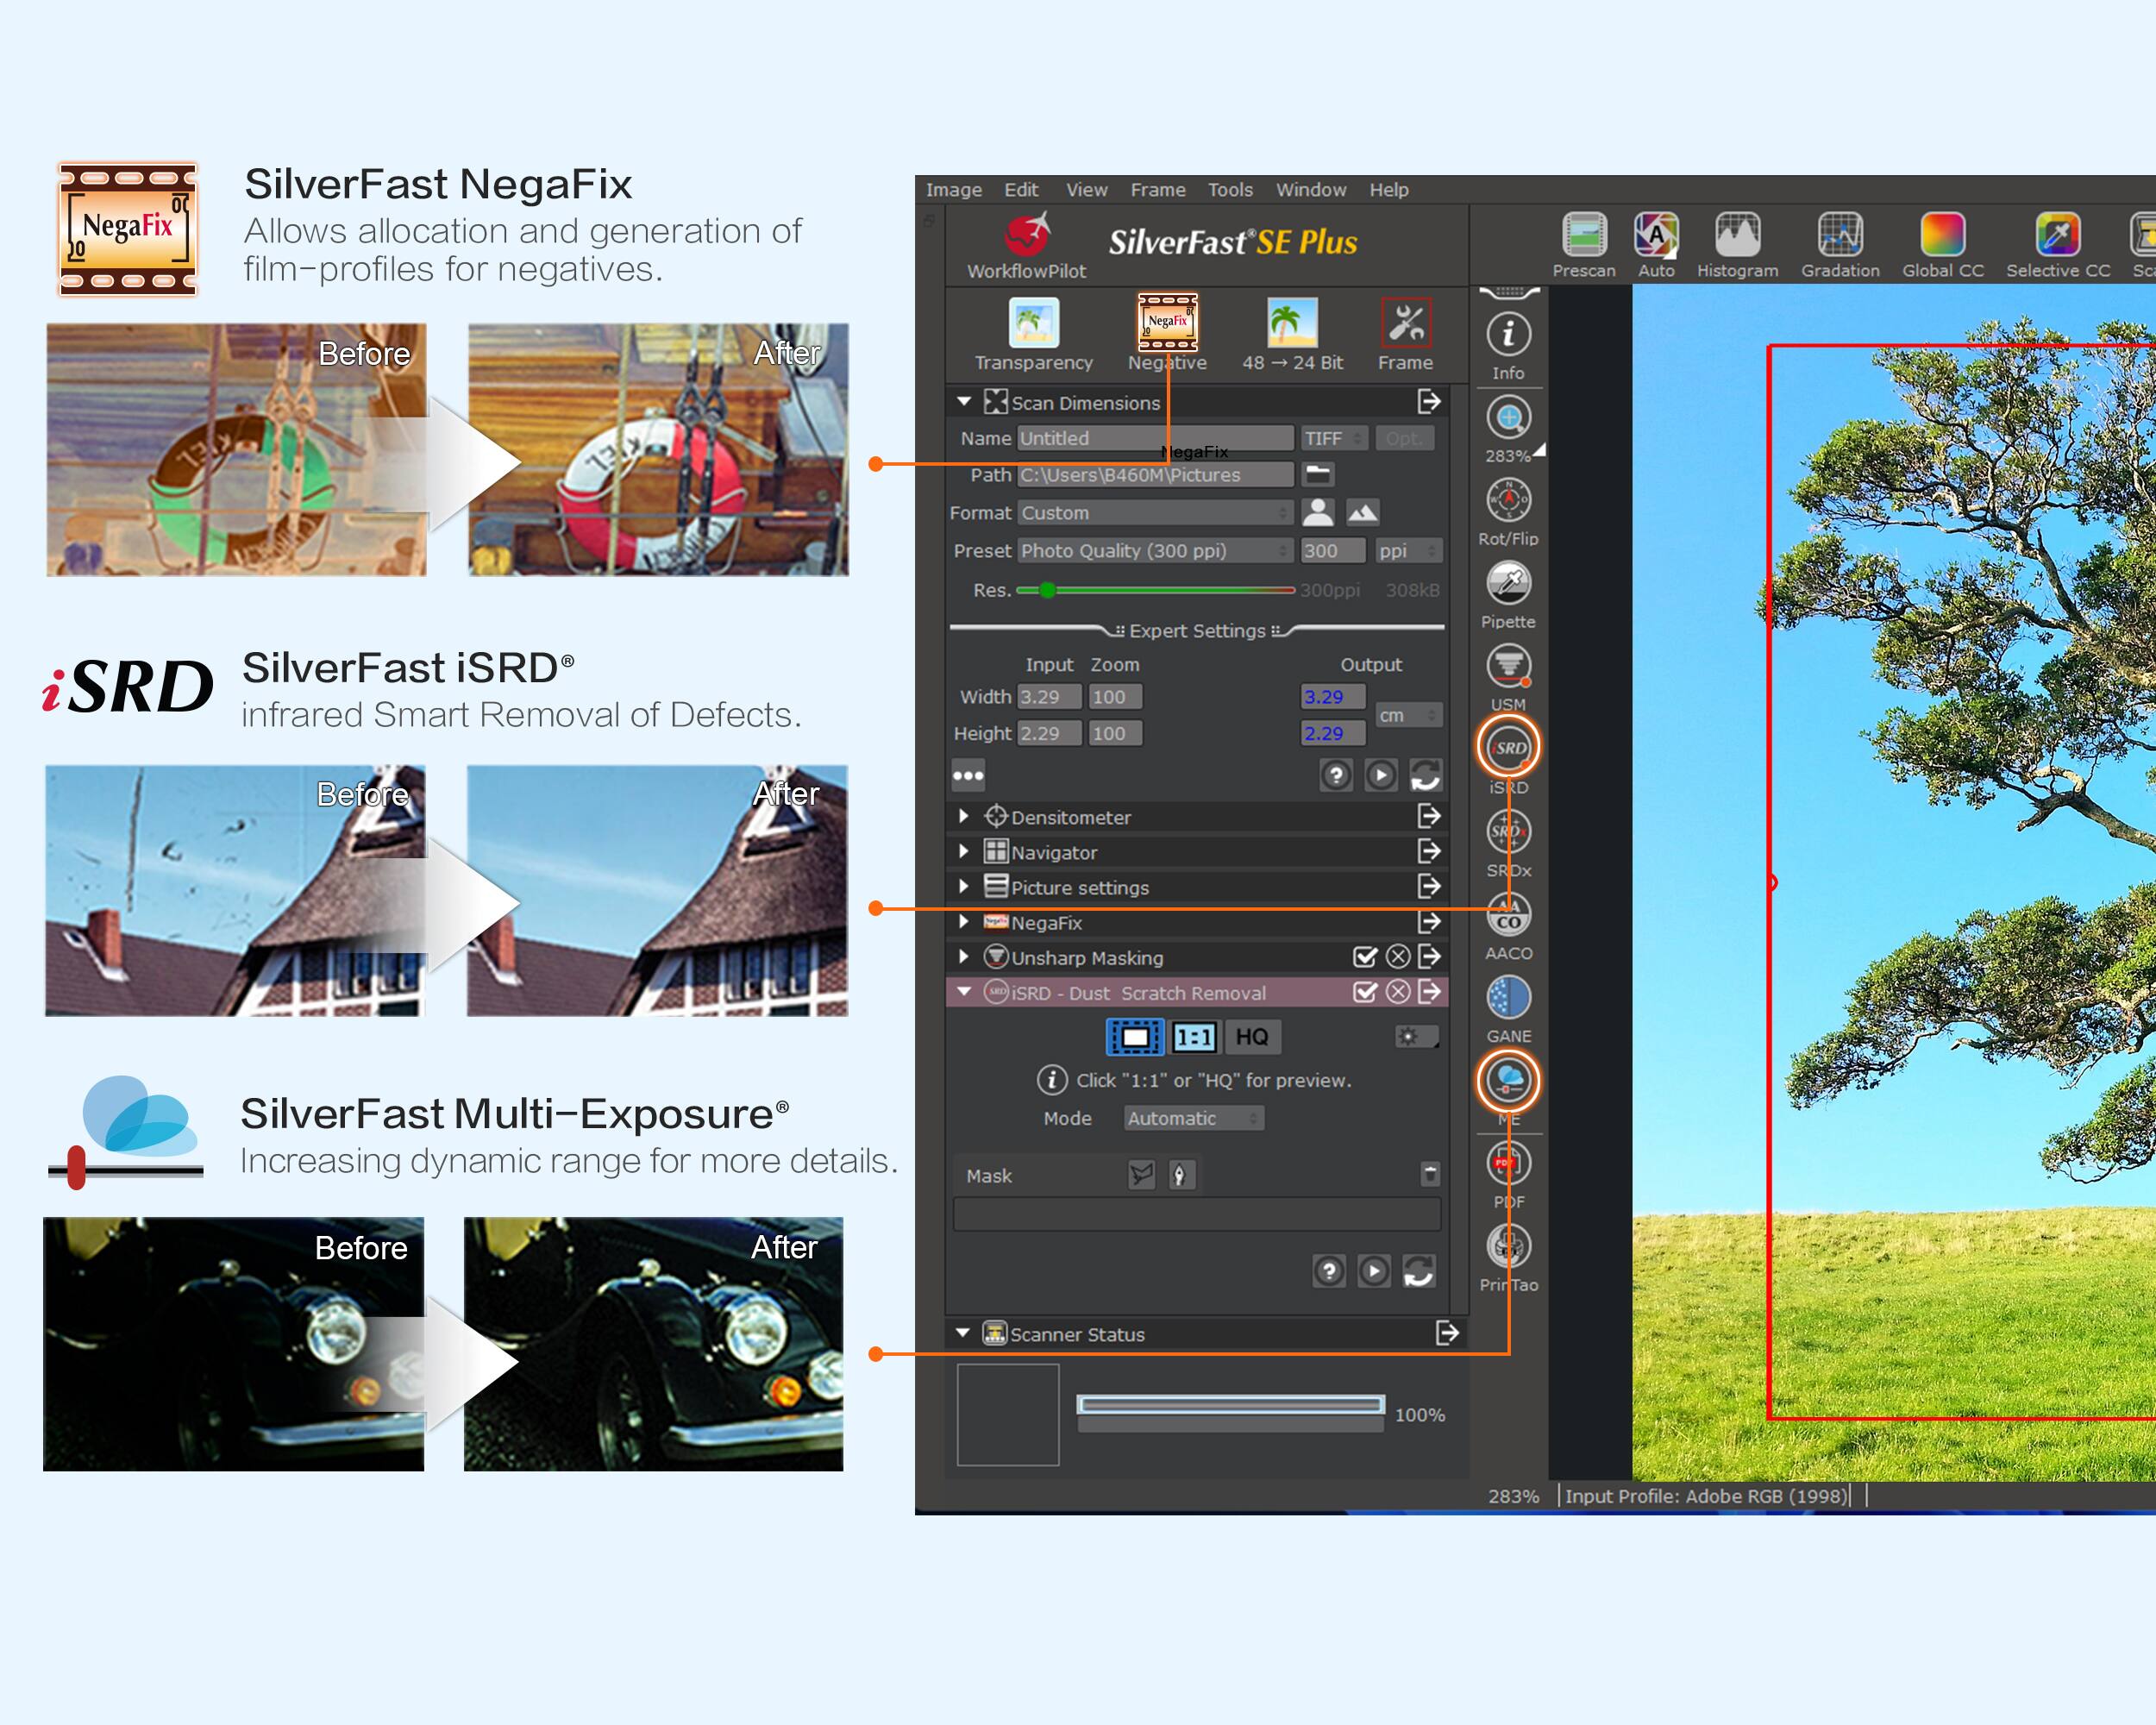Toggle the iSRD Dust Scratch Removal checkbox
Screen dimensions: 2156x1725
click(x=1364, y=993)
